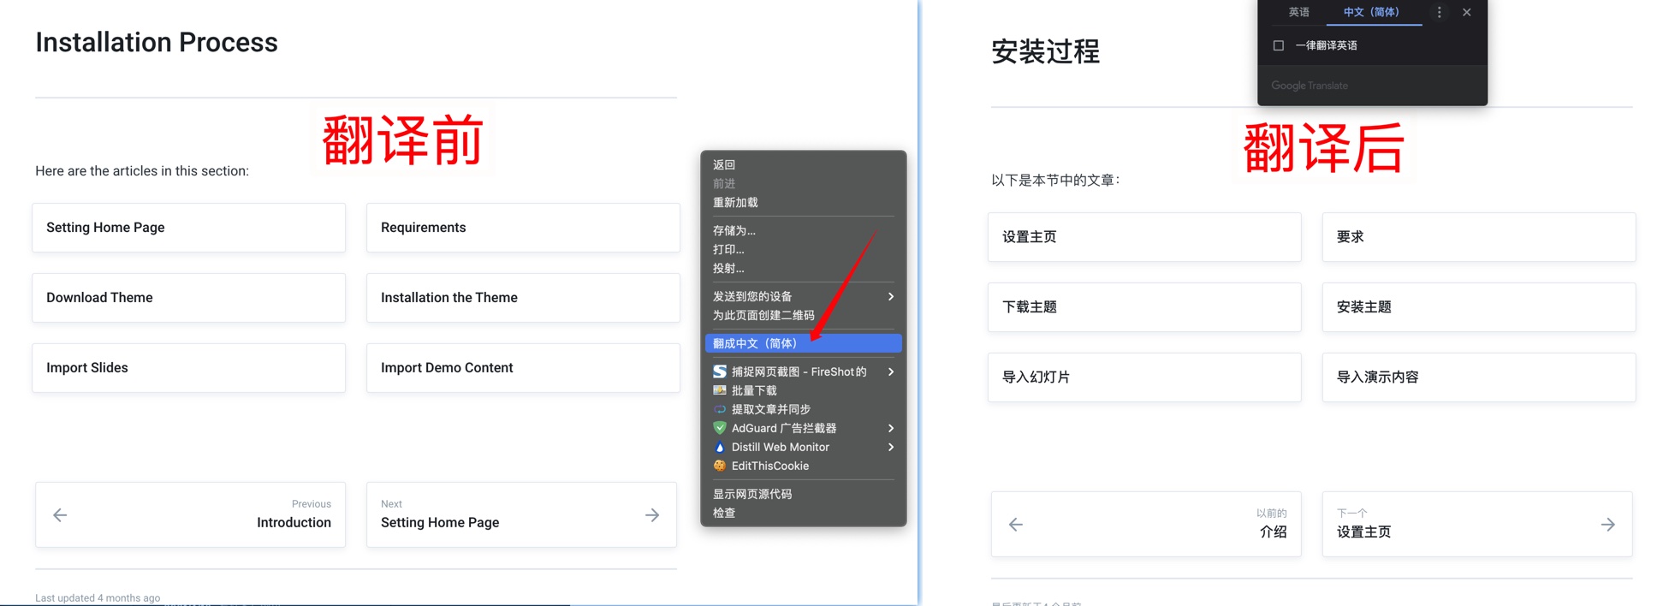Open the translated 设置主页 article card
Image resolution: width=1675 pixels, height=606 pixels.
[x=1145, y=237]
